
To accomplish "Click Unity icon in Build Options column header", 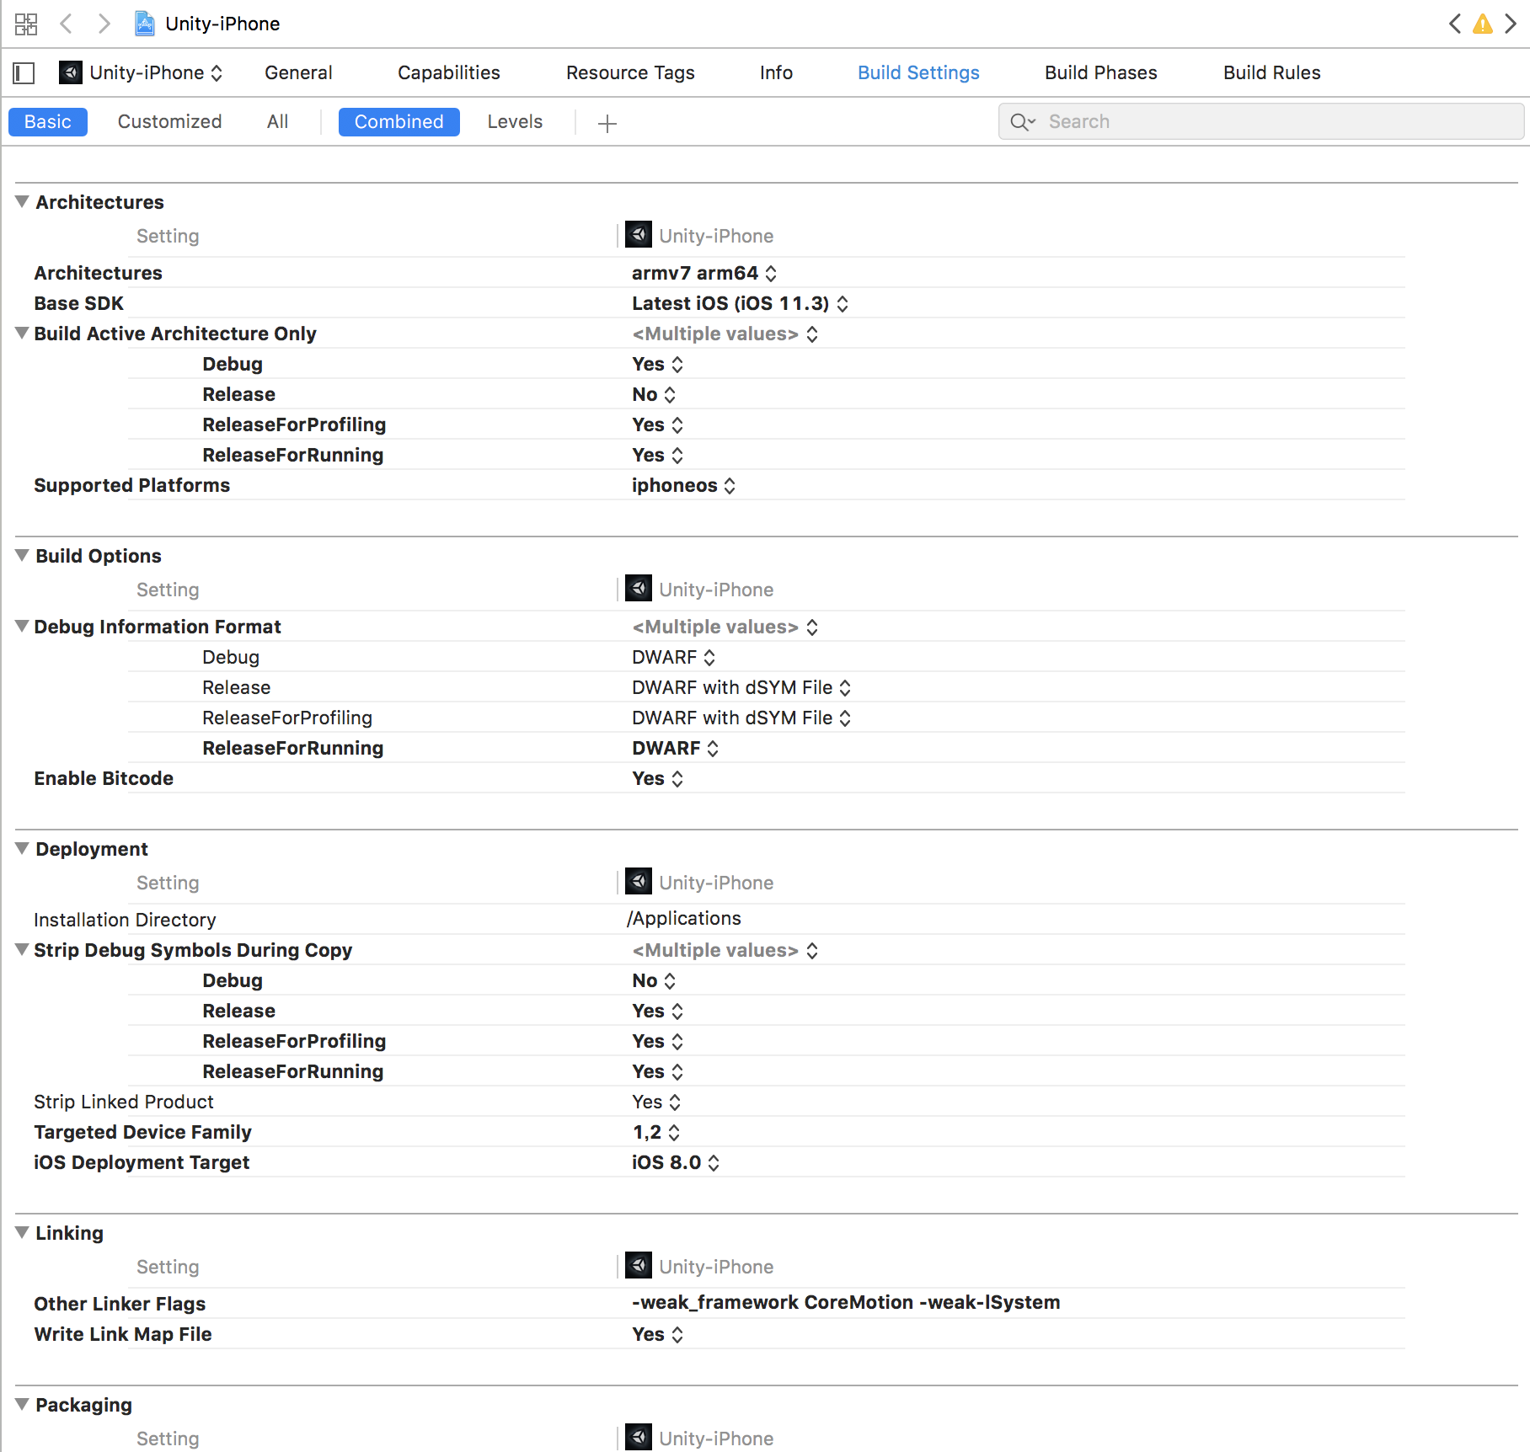I will pyautogui.click(x=638, y=588).
